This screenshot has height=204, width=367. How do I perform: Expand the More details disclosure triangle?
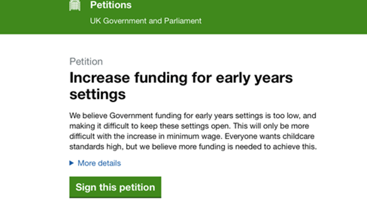pyautogui.click(x=72, y=163)
